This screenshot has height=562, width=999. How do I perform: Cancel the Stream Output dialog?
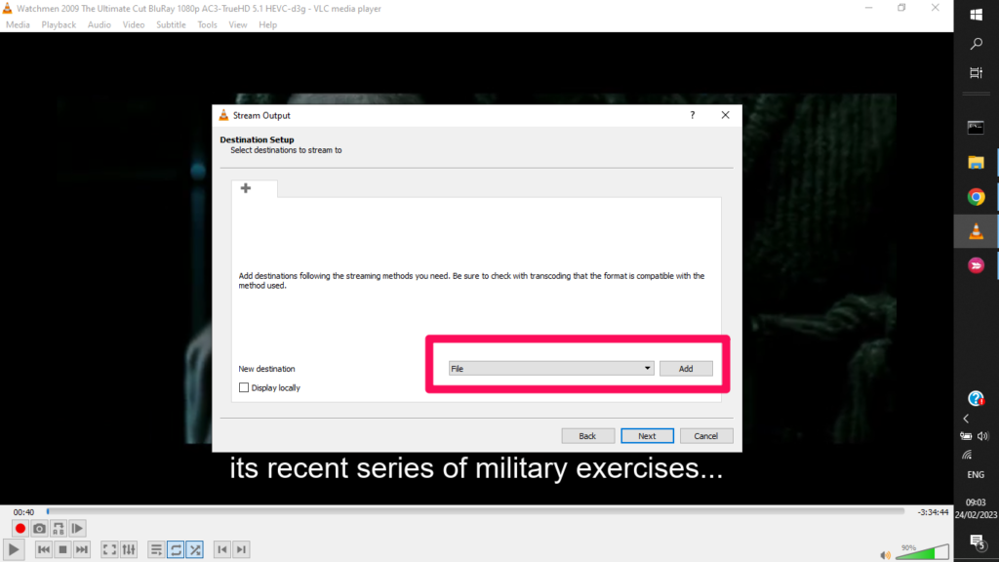[706, 436]
